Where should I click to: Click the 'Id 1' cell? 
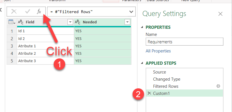pyautogui.click(x=45, y=31)
